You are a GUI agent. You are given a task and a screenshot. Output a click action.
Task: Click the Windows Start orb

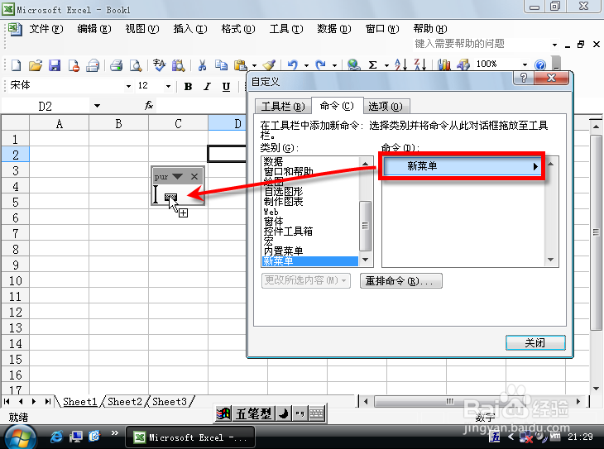pos(21,438)
